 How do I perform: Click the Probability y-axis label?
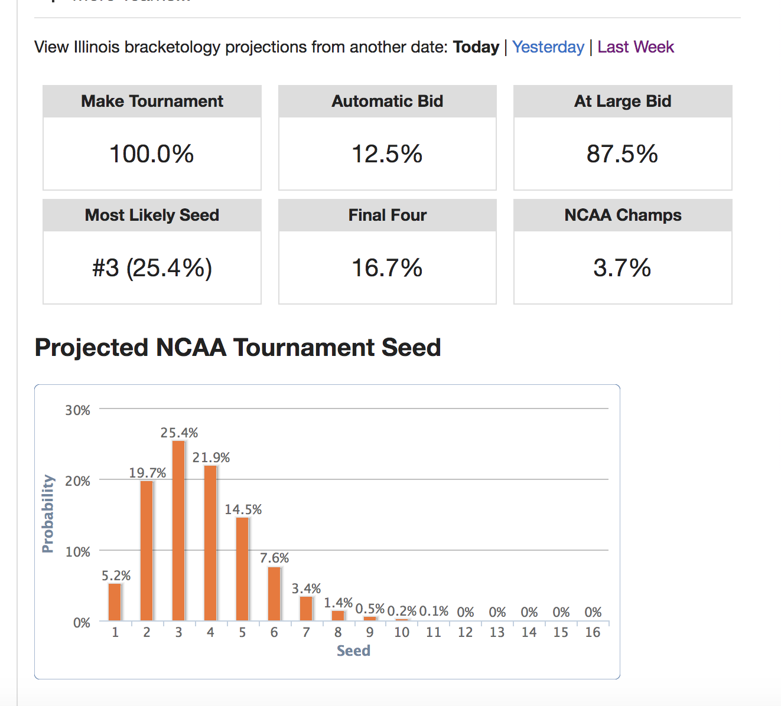[48, 514]
